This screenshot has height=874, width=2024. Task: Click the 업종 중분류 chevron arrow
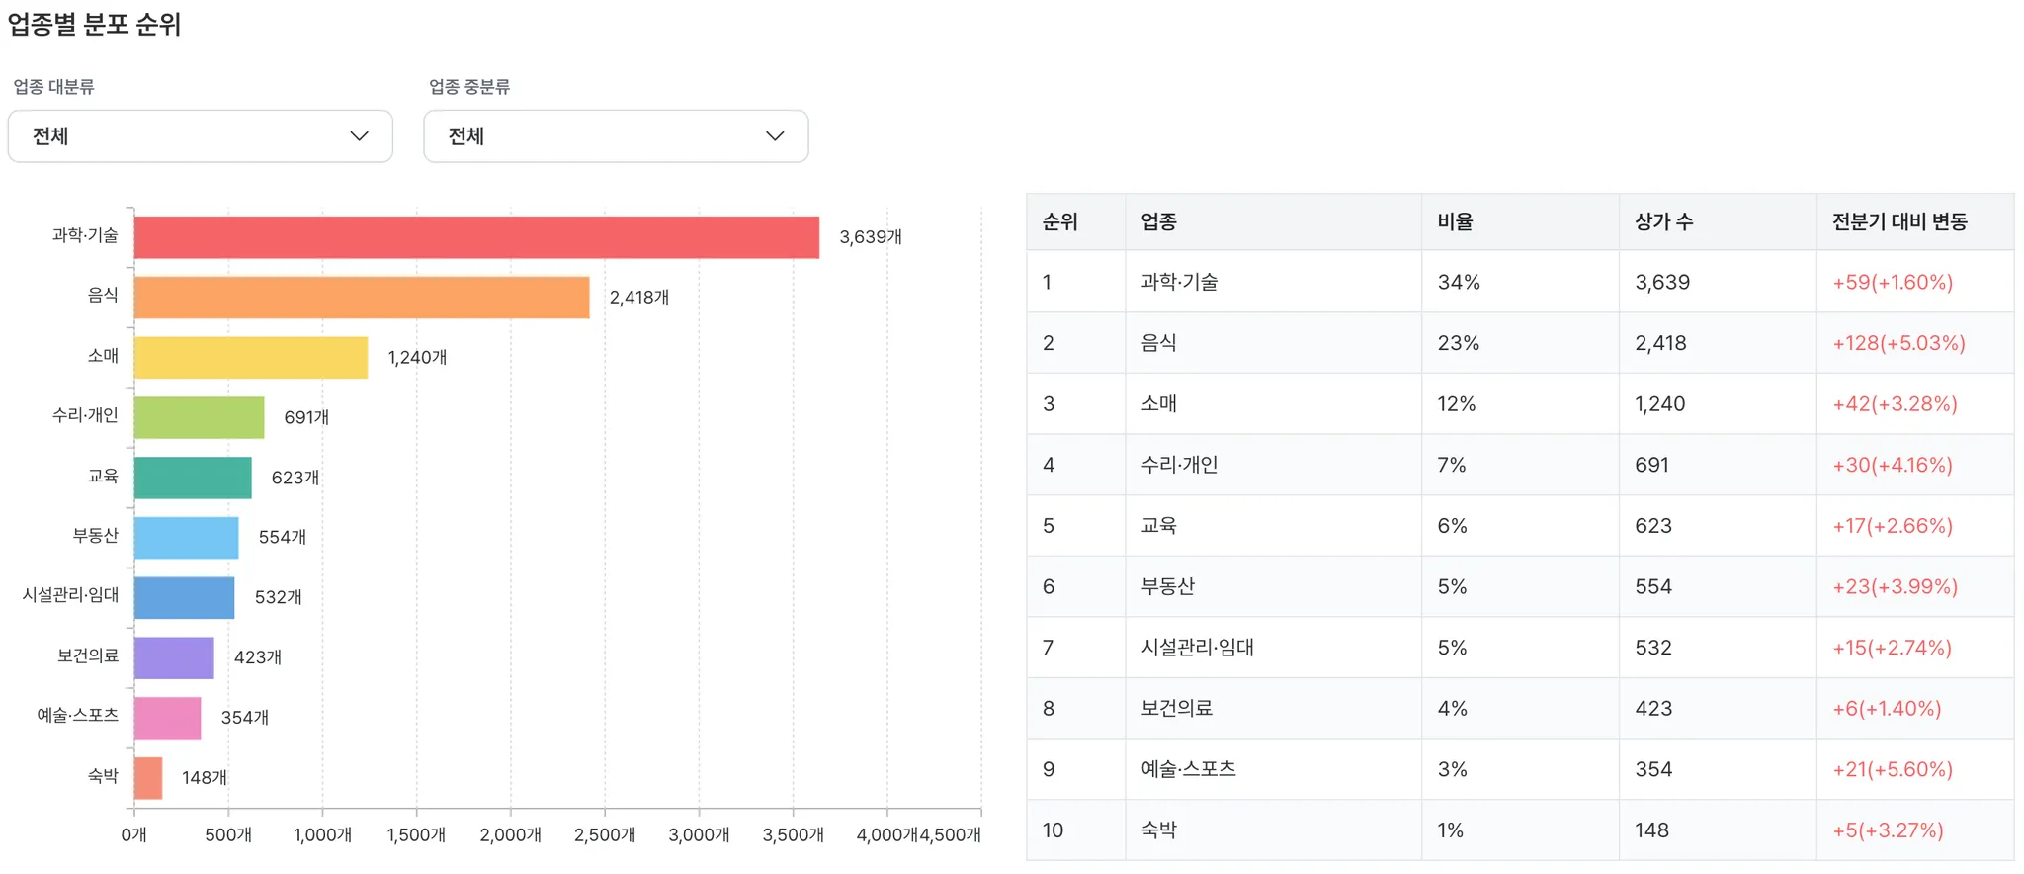tap(775, 136)
